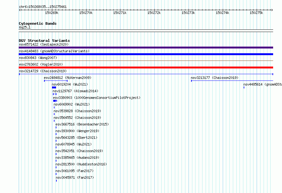Open nsv2813500 (Huddleston2016) label

tap(81, 164)
